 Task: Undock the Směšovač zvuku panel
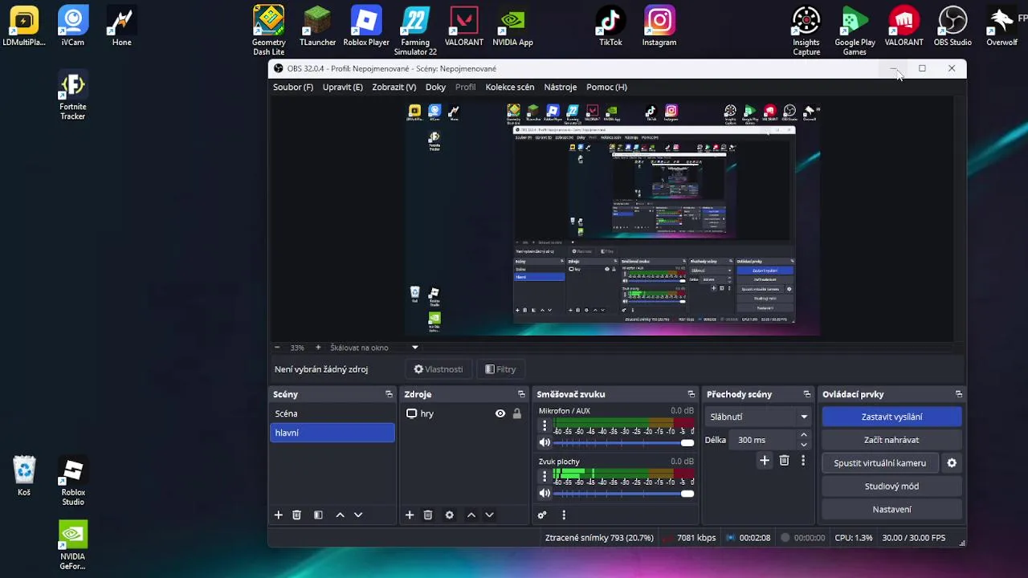[x=691, y=394]
